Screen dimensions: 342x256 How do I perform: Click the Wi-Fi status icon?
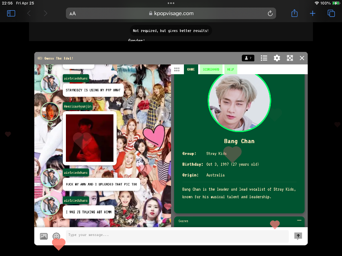317,3
